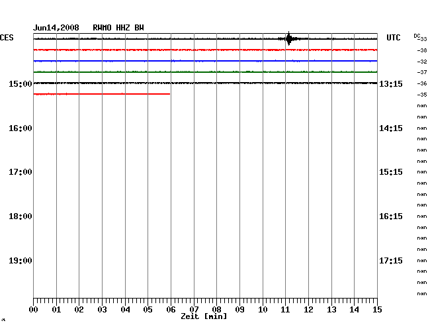This screenshot has width=430, height=327.
Task: Click the axis title Zeit [min]
Action: coord(204,316)
